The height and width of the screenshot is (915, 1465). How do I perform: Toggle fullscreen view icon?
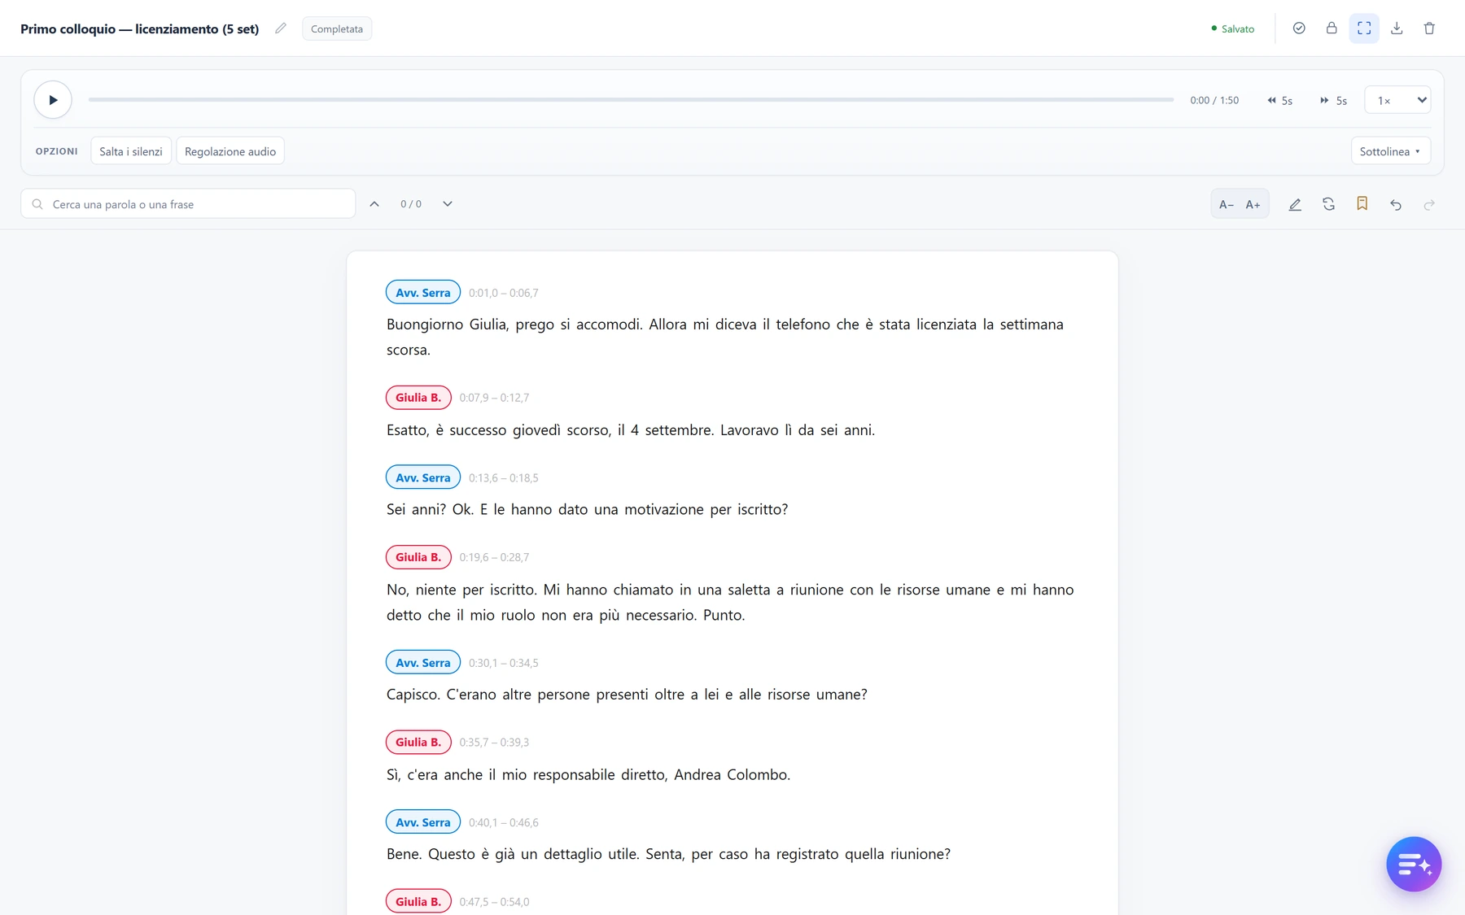click(1364, 28)
